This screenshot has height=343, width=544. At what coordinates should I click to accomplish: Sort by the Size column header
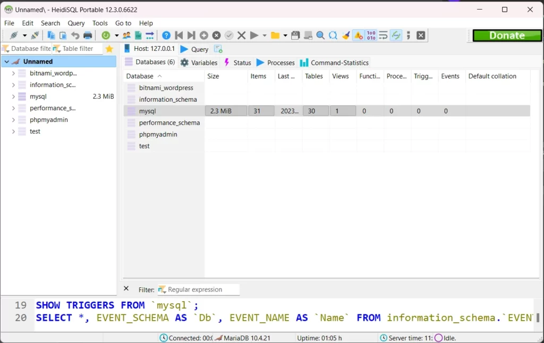[226, 76]
